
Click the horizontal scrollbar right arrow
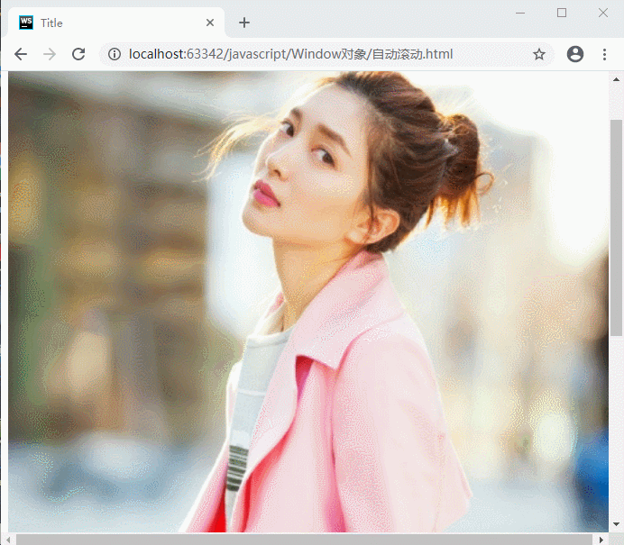coord(601,540)
